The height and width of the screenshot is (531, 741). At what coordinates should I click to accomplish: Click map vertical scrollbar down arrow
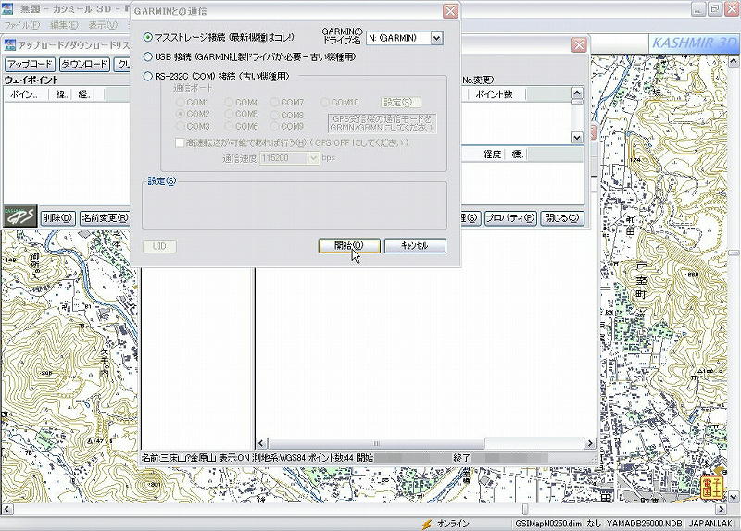coord(733,497)
